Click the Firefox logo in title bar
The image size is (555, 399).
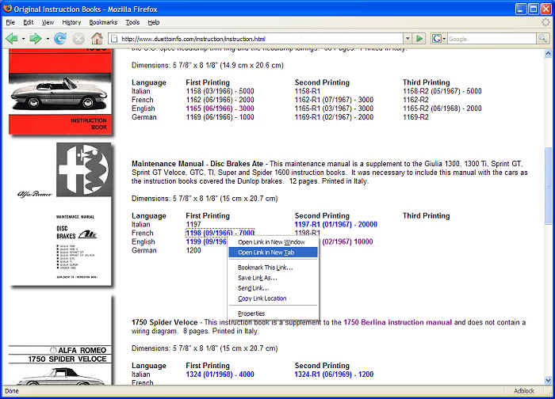[7, 8]
